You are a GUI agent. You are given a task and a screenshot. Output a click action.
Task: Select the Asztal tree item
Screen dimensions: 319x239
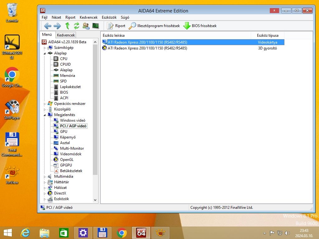(x=65, y=143)
